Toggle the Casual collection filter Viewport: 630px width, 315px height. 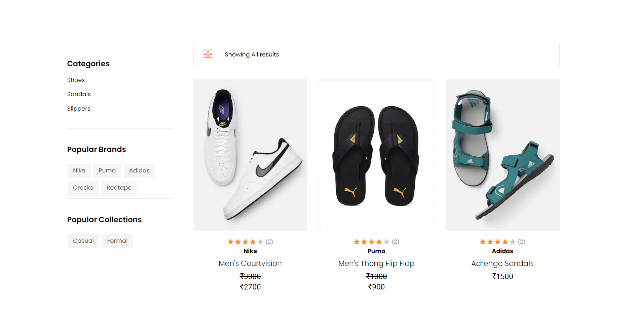(83, 241)
